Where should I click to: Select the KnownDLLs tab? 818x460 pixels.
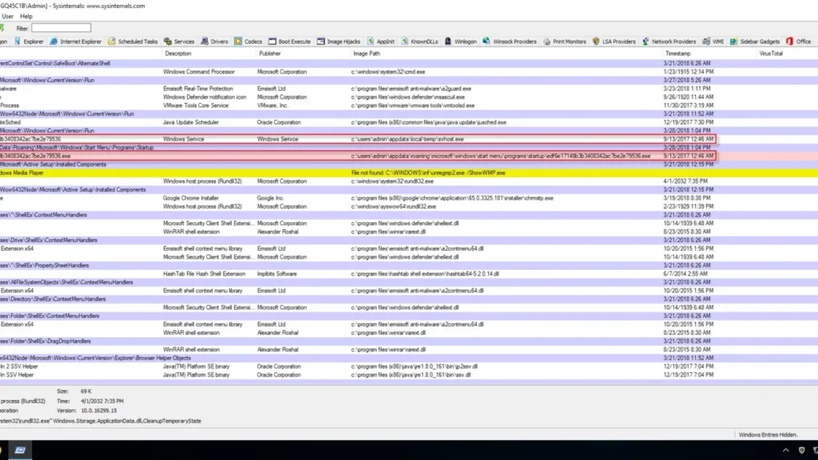(420, 42)
